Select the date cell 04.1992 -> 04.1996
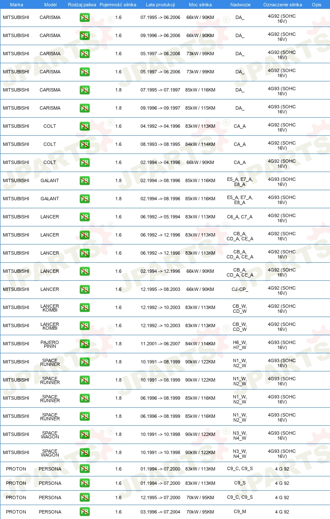Viewport: 330px width, 519px height. pos(160,126)
